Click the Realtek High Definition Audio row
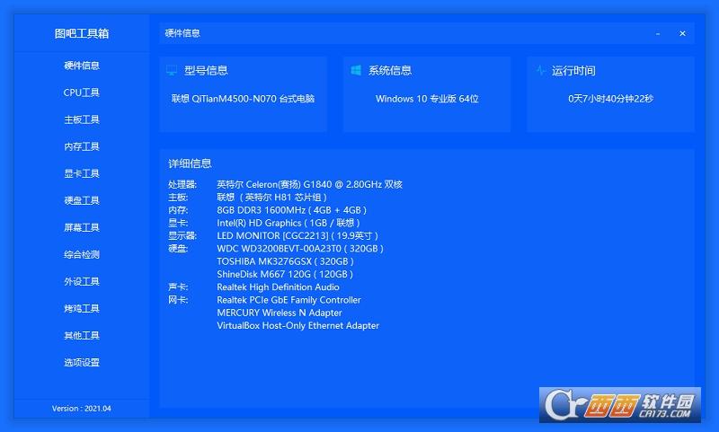The height and width of the screenshot is (432, 719). [278, 287]
